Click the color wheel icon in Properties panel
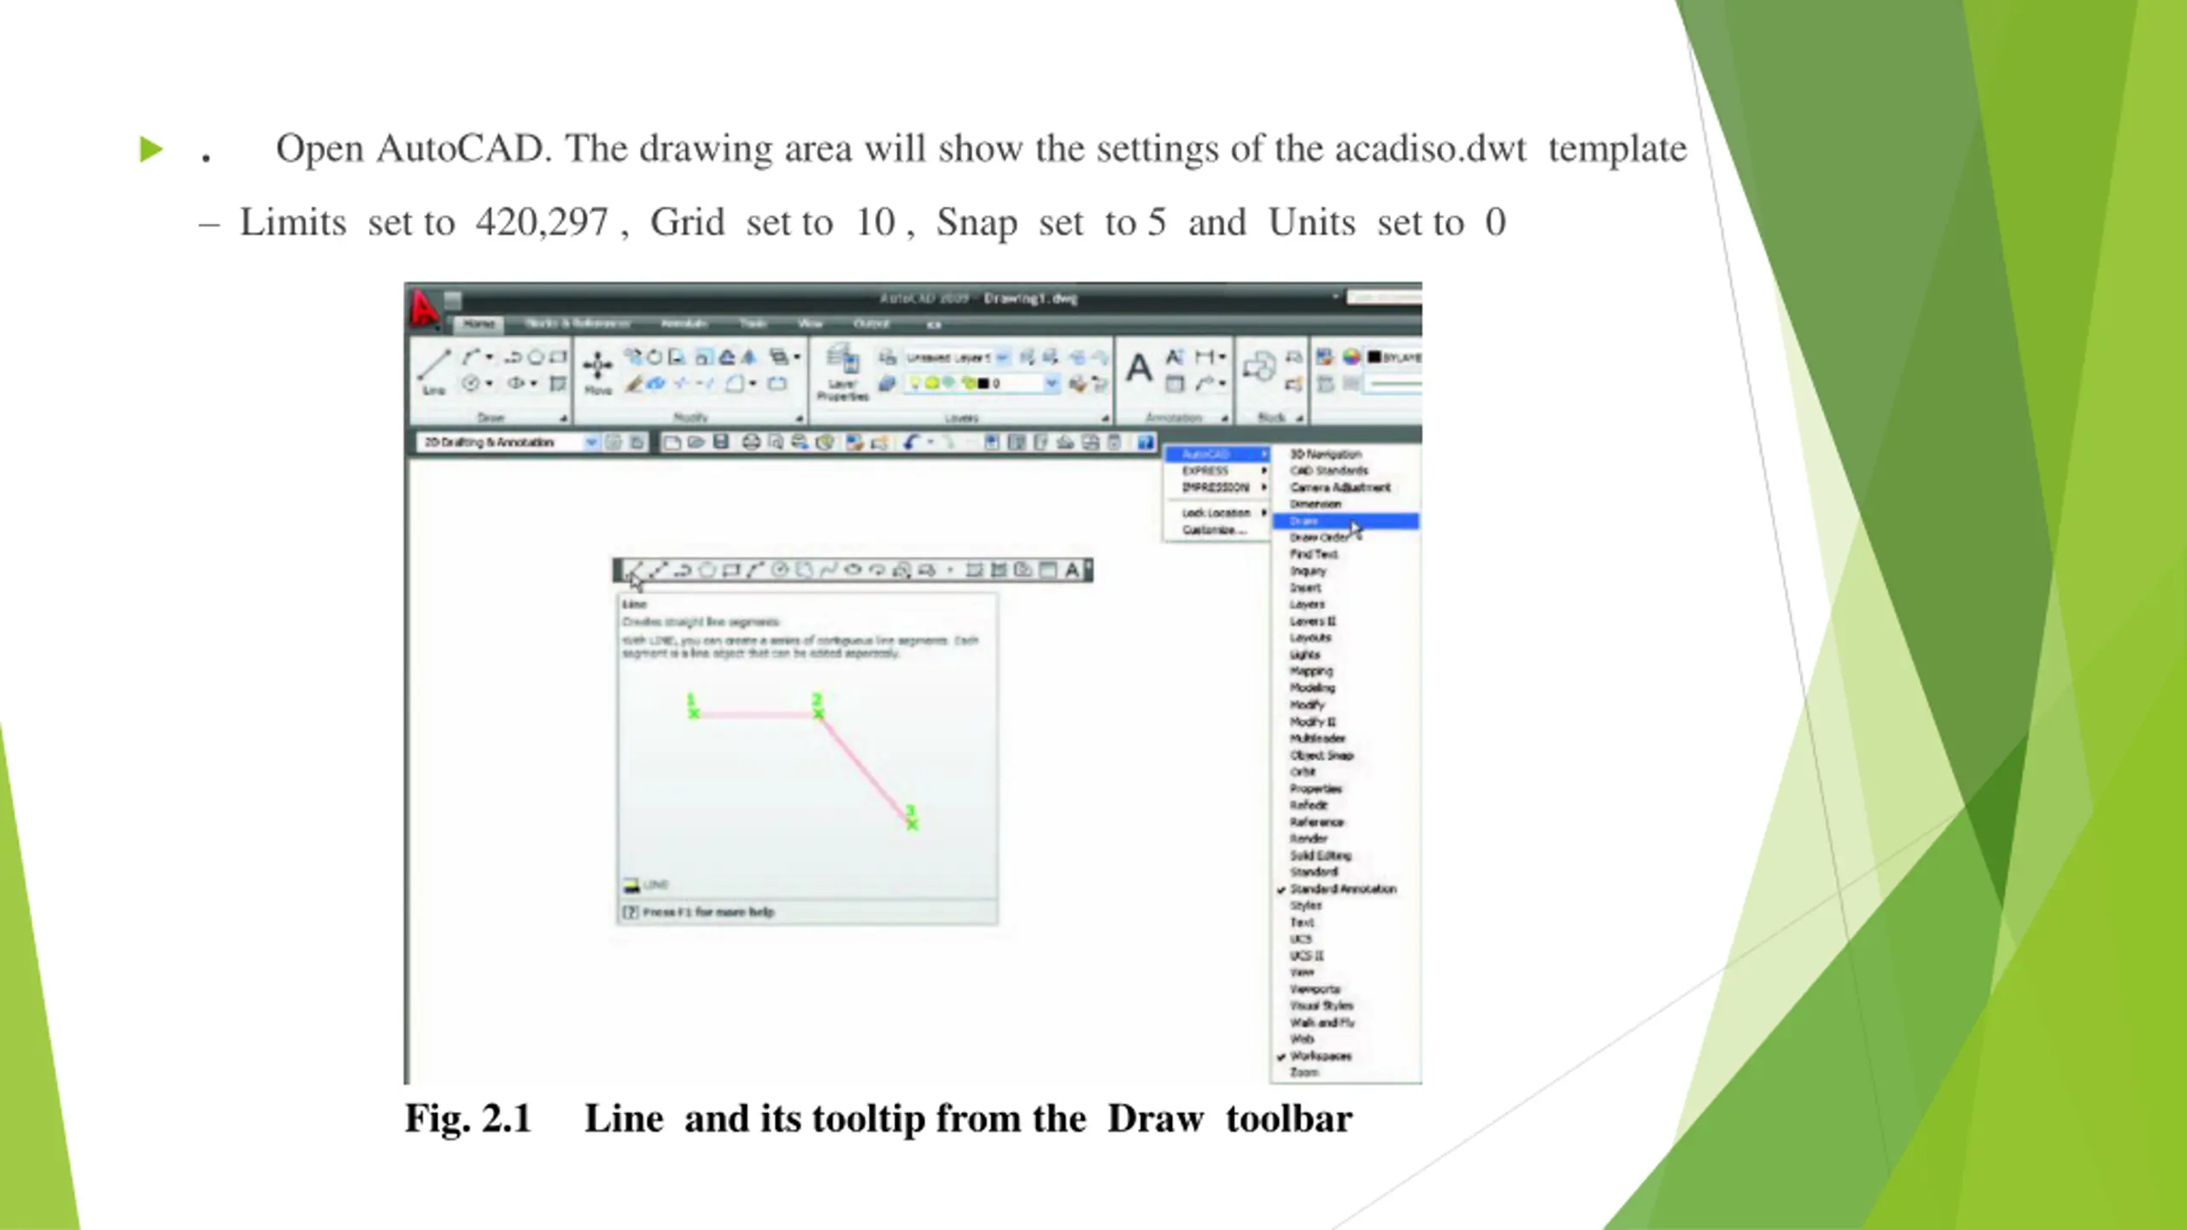Image resolution: width=2187 pixels, height=1230 pixels. pyautogui.click(x=1351, y=357)
